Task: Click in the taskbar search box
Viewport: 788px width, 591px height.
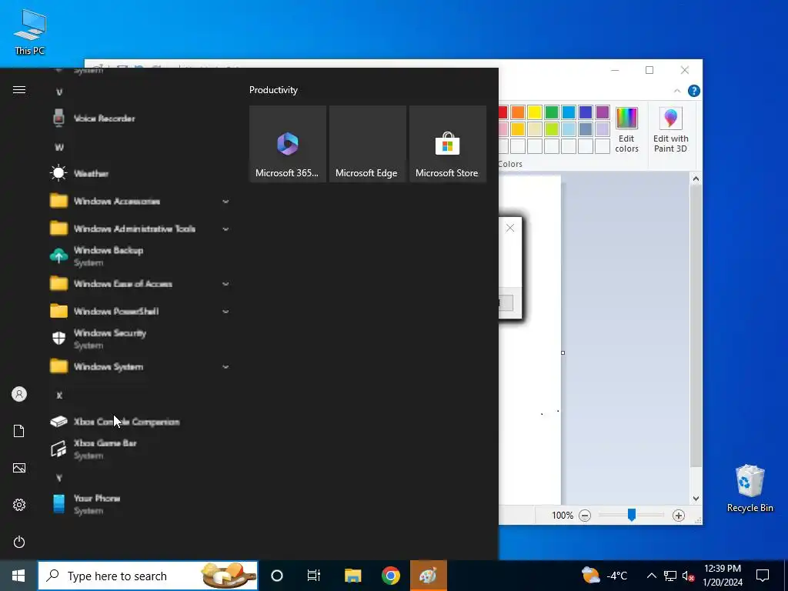Action: (148, 576)
